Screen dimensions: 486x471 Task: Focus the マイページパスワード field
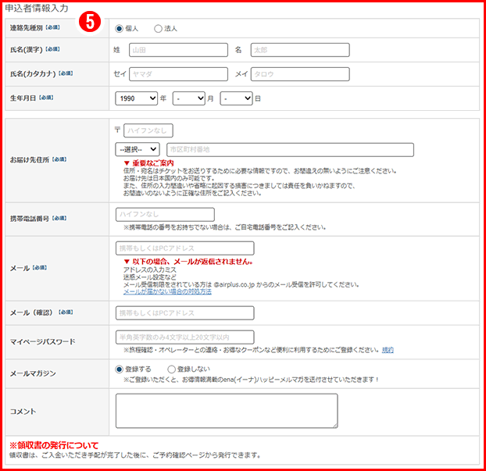[x=184, y=337]
